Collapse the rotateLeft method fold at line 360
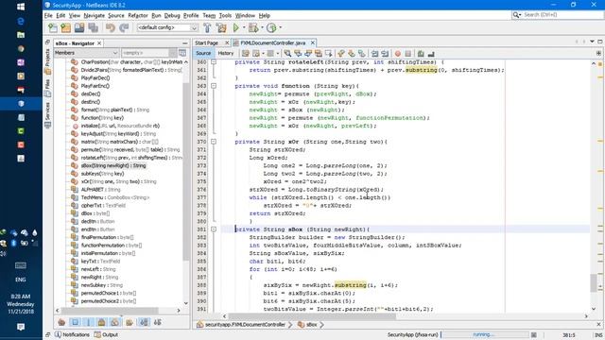This screenshot has width=605, height=340. [x=214, y=62]
